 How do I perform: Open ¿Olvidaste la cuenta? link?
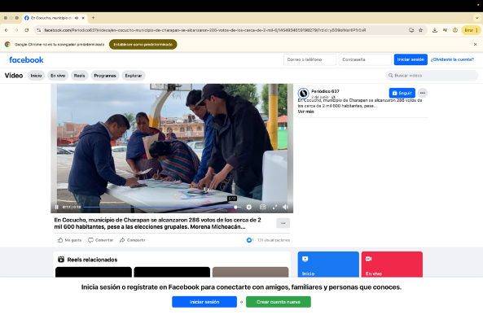[452, 59]
